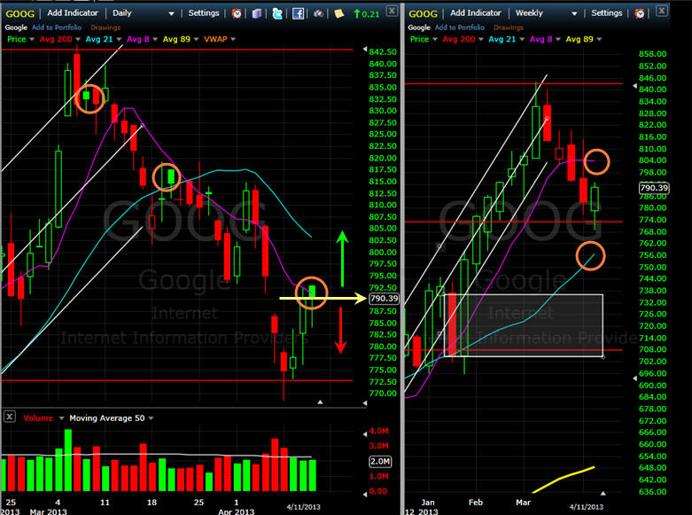Viewport: 692px width, 515px height.
Task: Click the 842.50 label on Daily price axis
Action: click(383, 51)
